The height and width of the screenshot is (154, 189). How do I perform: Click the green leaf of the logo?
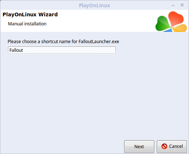tap(163, 24)
